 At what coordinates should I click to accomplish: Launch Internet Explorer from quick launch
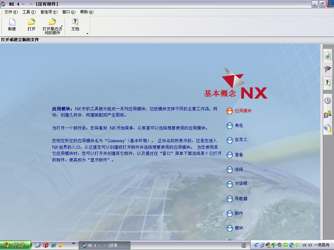tap(53, 245)
